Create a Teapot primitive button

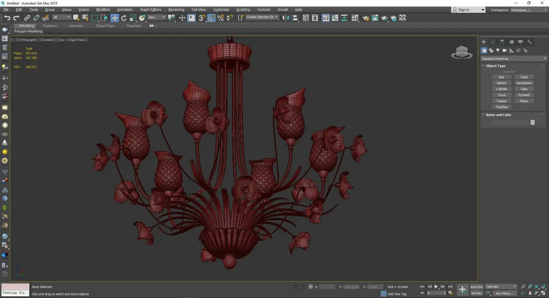click(x=501, y=101)
